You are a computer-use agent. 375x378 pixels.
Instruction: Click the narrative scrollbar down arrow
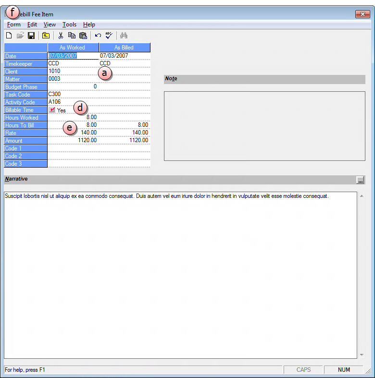point(362,355)
